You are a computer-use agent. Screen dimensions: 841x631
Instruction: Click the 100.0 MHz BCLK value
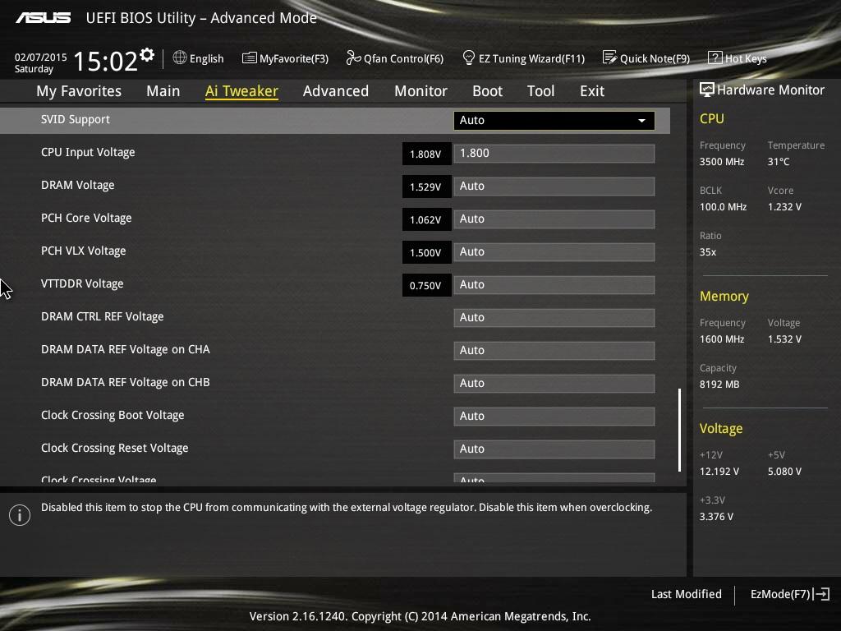click(723, 206)
